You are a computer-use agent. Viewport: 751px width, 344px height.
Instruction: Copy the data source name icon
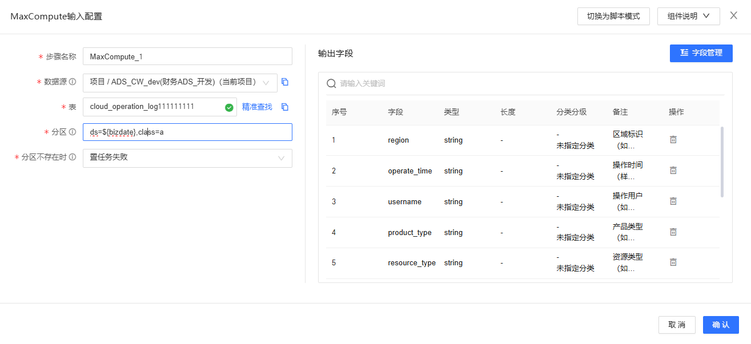coord(285,82)
